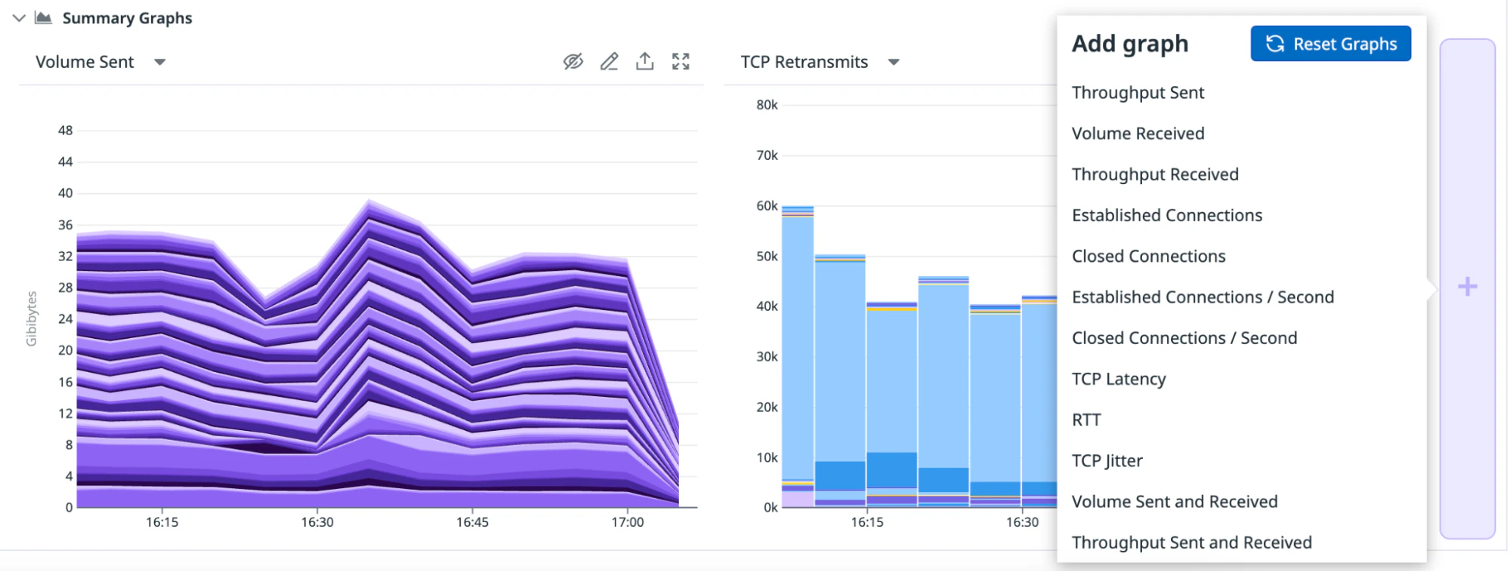This screenshot has width=1510, height=572.
Task: Select Established Connections / Second option
Action: (x=1203, y=297)
